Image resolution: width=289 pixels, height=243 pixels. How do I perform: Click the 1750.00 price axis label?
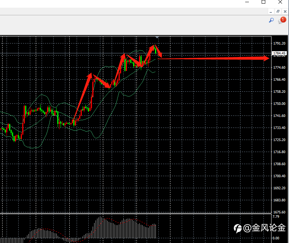[x=279, y=104]
